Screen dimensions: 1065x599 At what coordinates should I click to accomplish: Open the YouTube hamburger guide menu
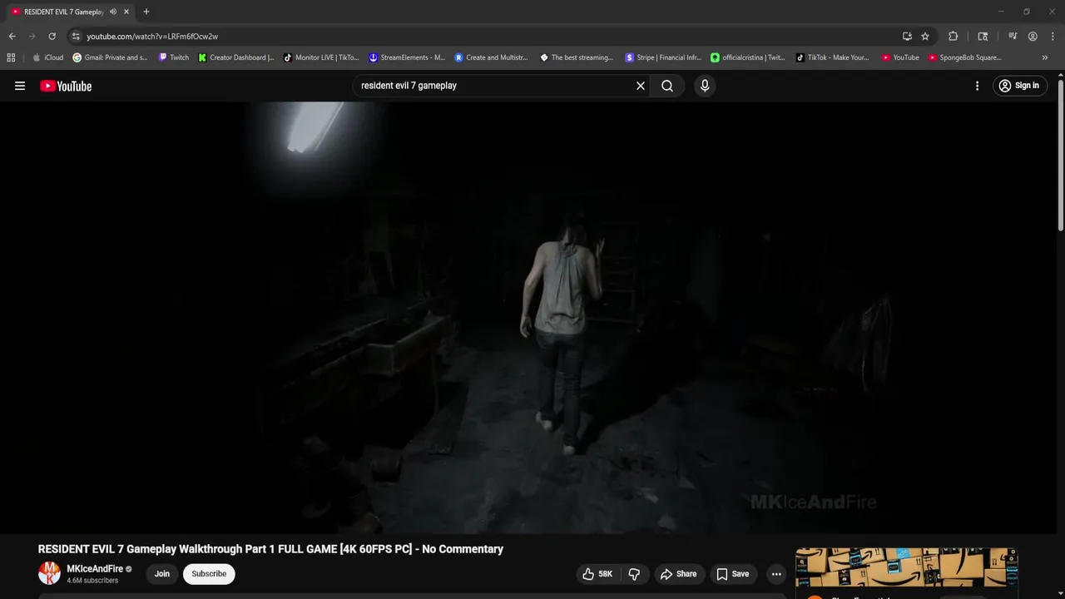pos(20,86)
